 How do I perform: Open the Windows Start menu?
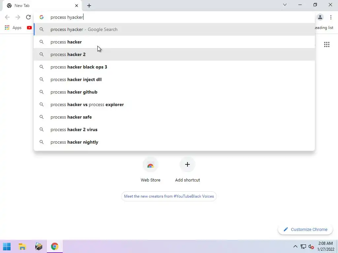tap(7, 246)
